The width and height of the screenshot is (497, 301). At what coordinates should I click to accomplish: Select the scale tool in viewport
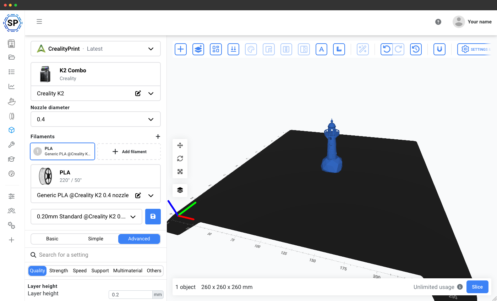(180, 172)
